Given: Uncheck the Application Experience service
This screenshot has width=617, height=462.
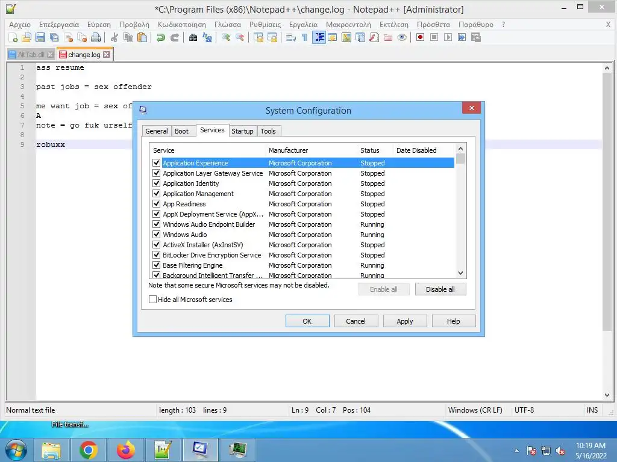Looking at the screenshot, I should [x=156, y=162].
